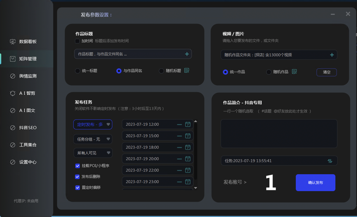357x217 pixels.
Task: Click the swap arrows icon beside the task name
Action: click(330, 161)
